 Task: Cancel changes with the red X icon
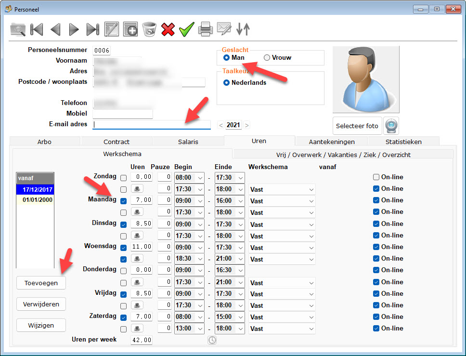(168, 29)
